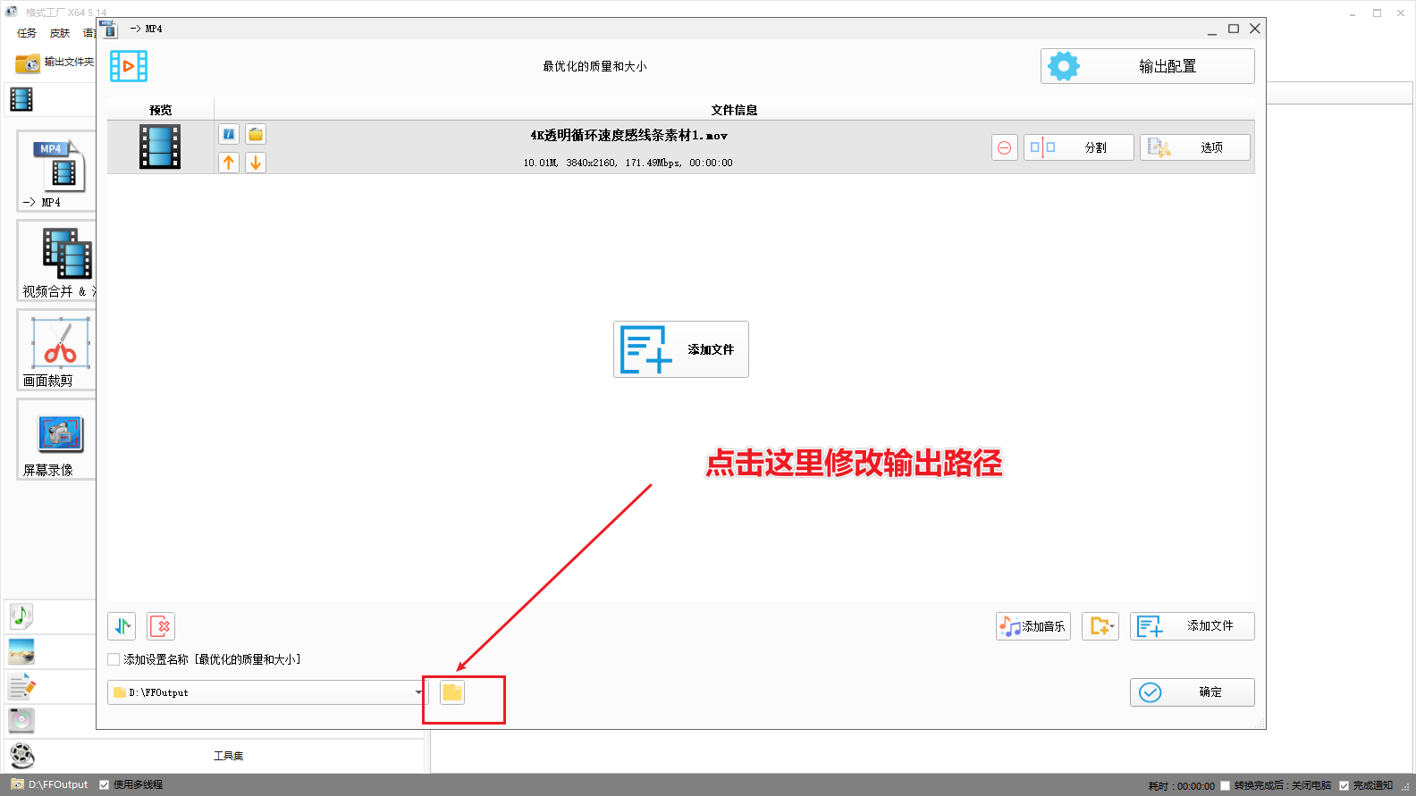The width and height of the screenshot is (1416, 796).
Task: Click the 输出文件夹 toolbar button in main window
Action: pos(55,63)
